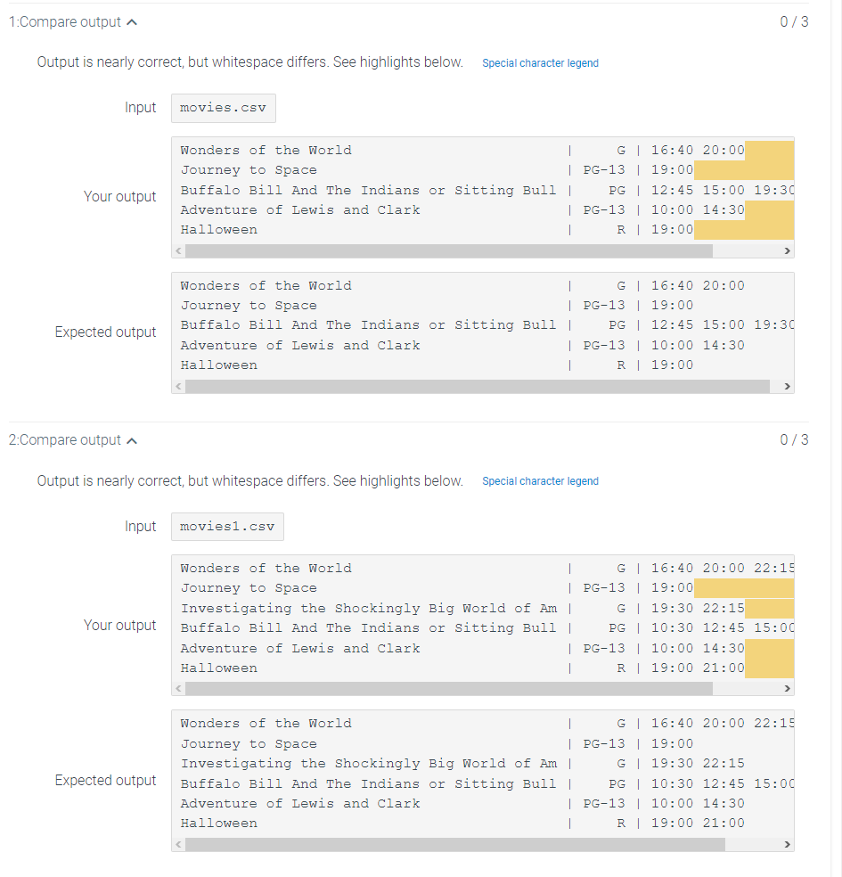842x877 pixels.
Task: Click the right scroll arrow under Your output in test 1
Action: (786, 250)
